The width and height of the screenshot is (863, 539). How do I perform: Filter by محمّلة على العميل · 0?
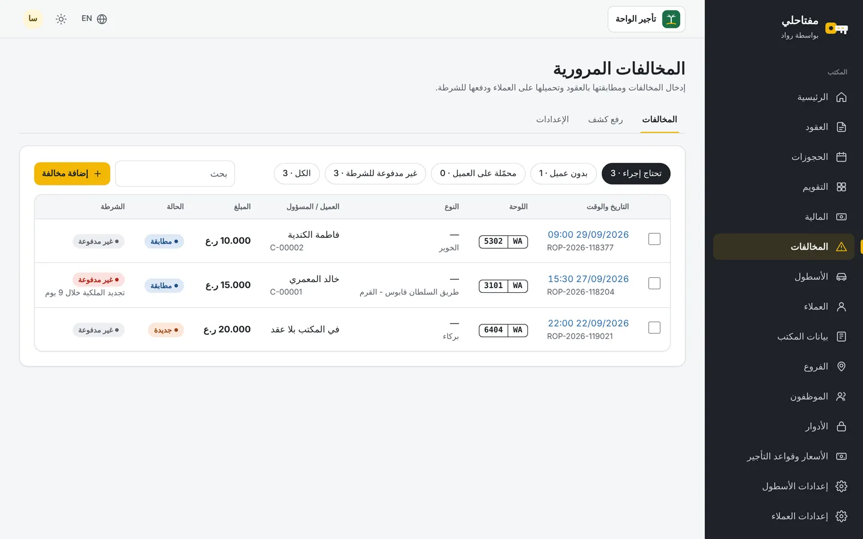(x=478, y=174)
